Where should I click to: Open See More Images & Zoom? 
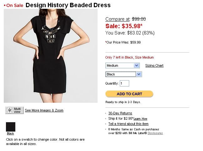44,110
